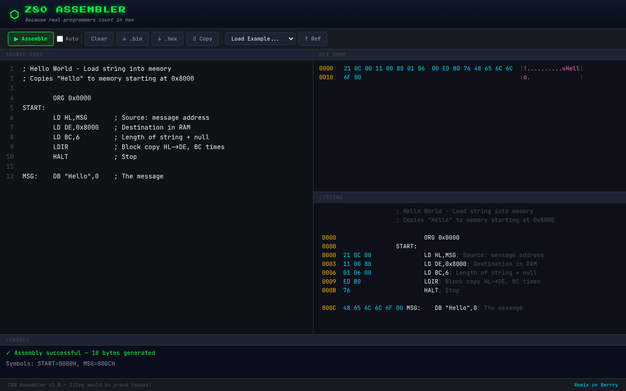Click source line "ORG 0x0000"

[72, 98]
